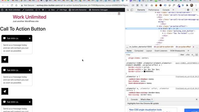The image size is (199, 112).
Task: Reload the current page
Action: (12, 5)
